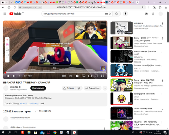Viewport: 169px width, 135px height.
Task: Open browser downloads icon
Action: pyautogui.click(x=166, y=7)
